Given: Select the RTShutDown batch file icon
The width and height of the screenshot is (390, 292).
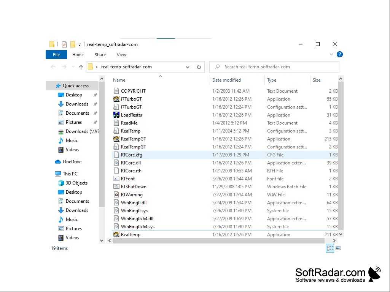Looking at the screenshot, I should pos(116,186).
